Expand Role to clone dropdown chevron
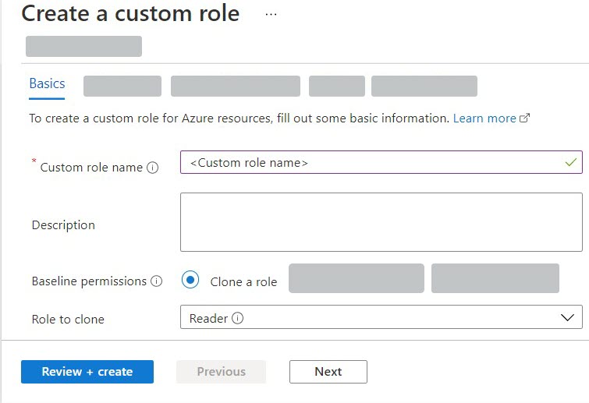The width and height of the screenshot is (589, 403). click(x=567, y=318)
